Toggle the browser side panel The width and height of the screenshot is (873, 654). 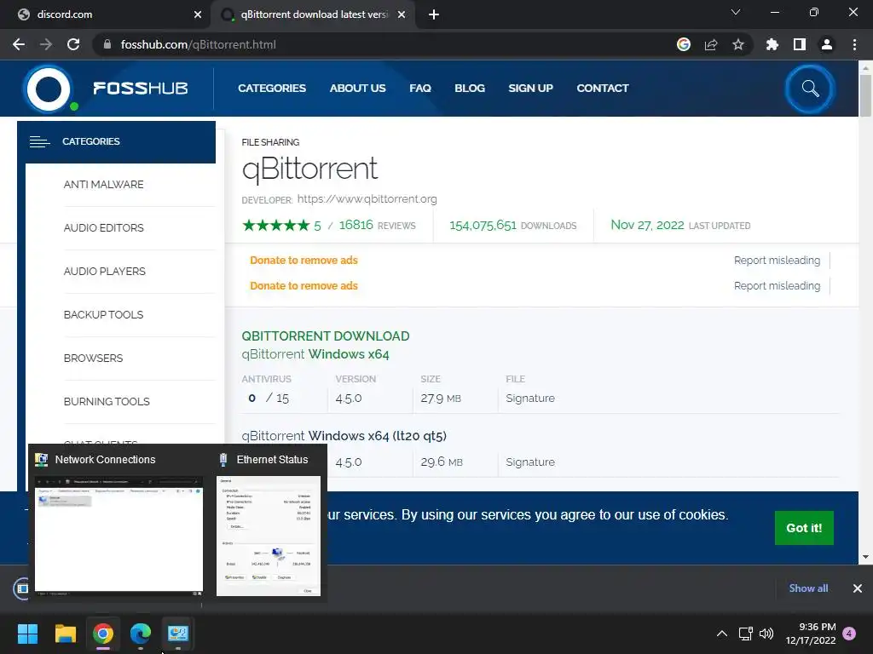pyautogui.click(x=799, y=44)
